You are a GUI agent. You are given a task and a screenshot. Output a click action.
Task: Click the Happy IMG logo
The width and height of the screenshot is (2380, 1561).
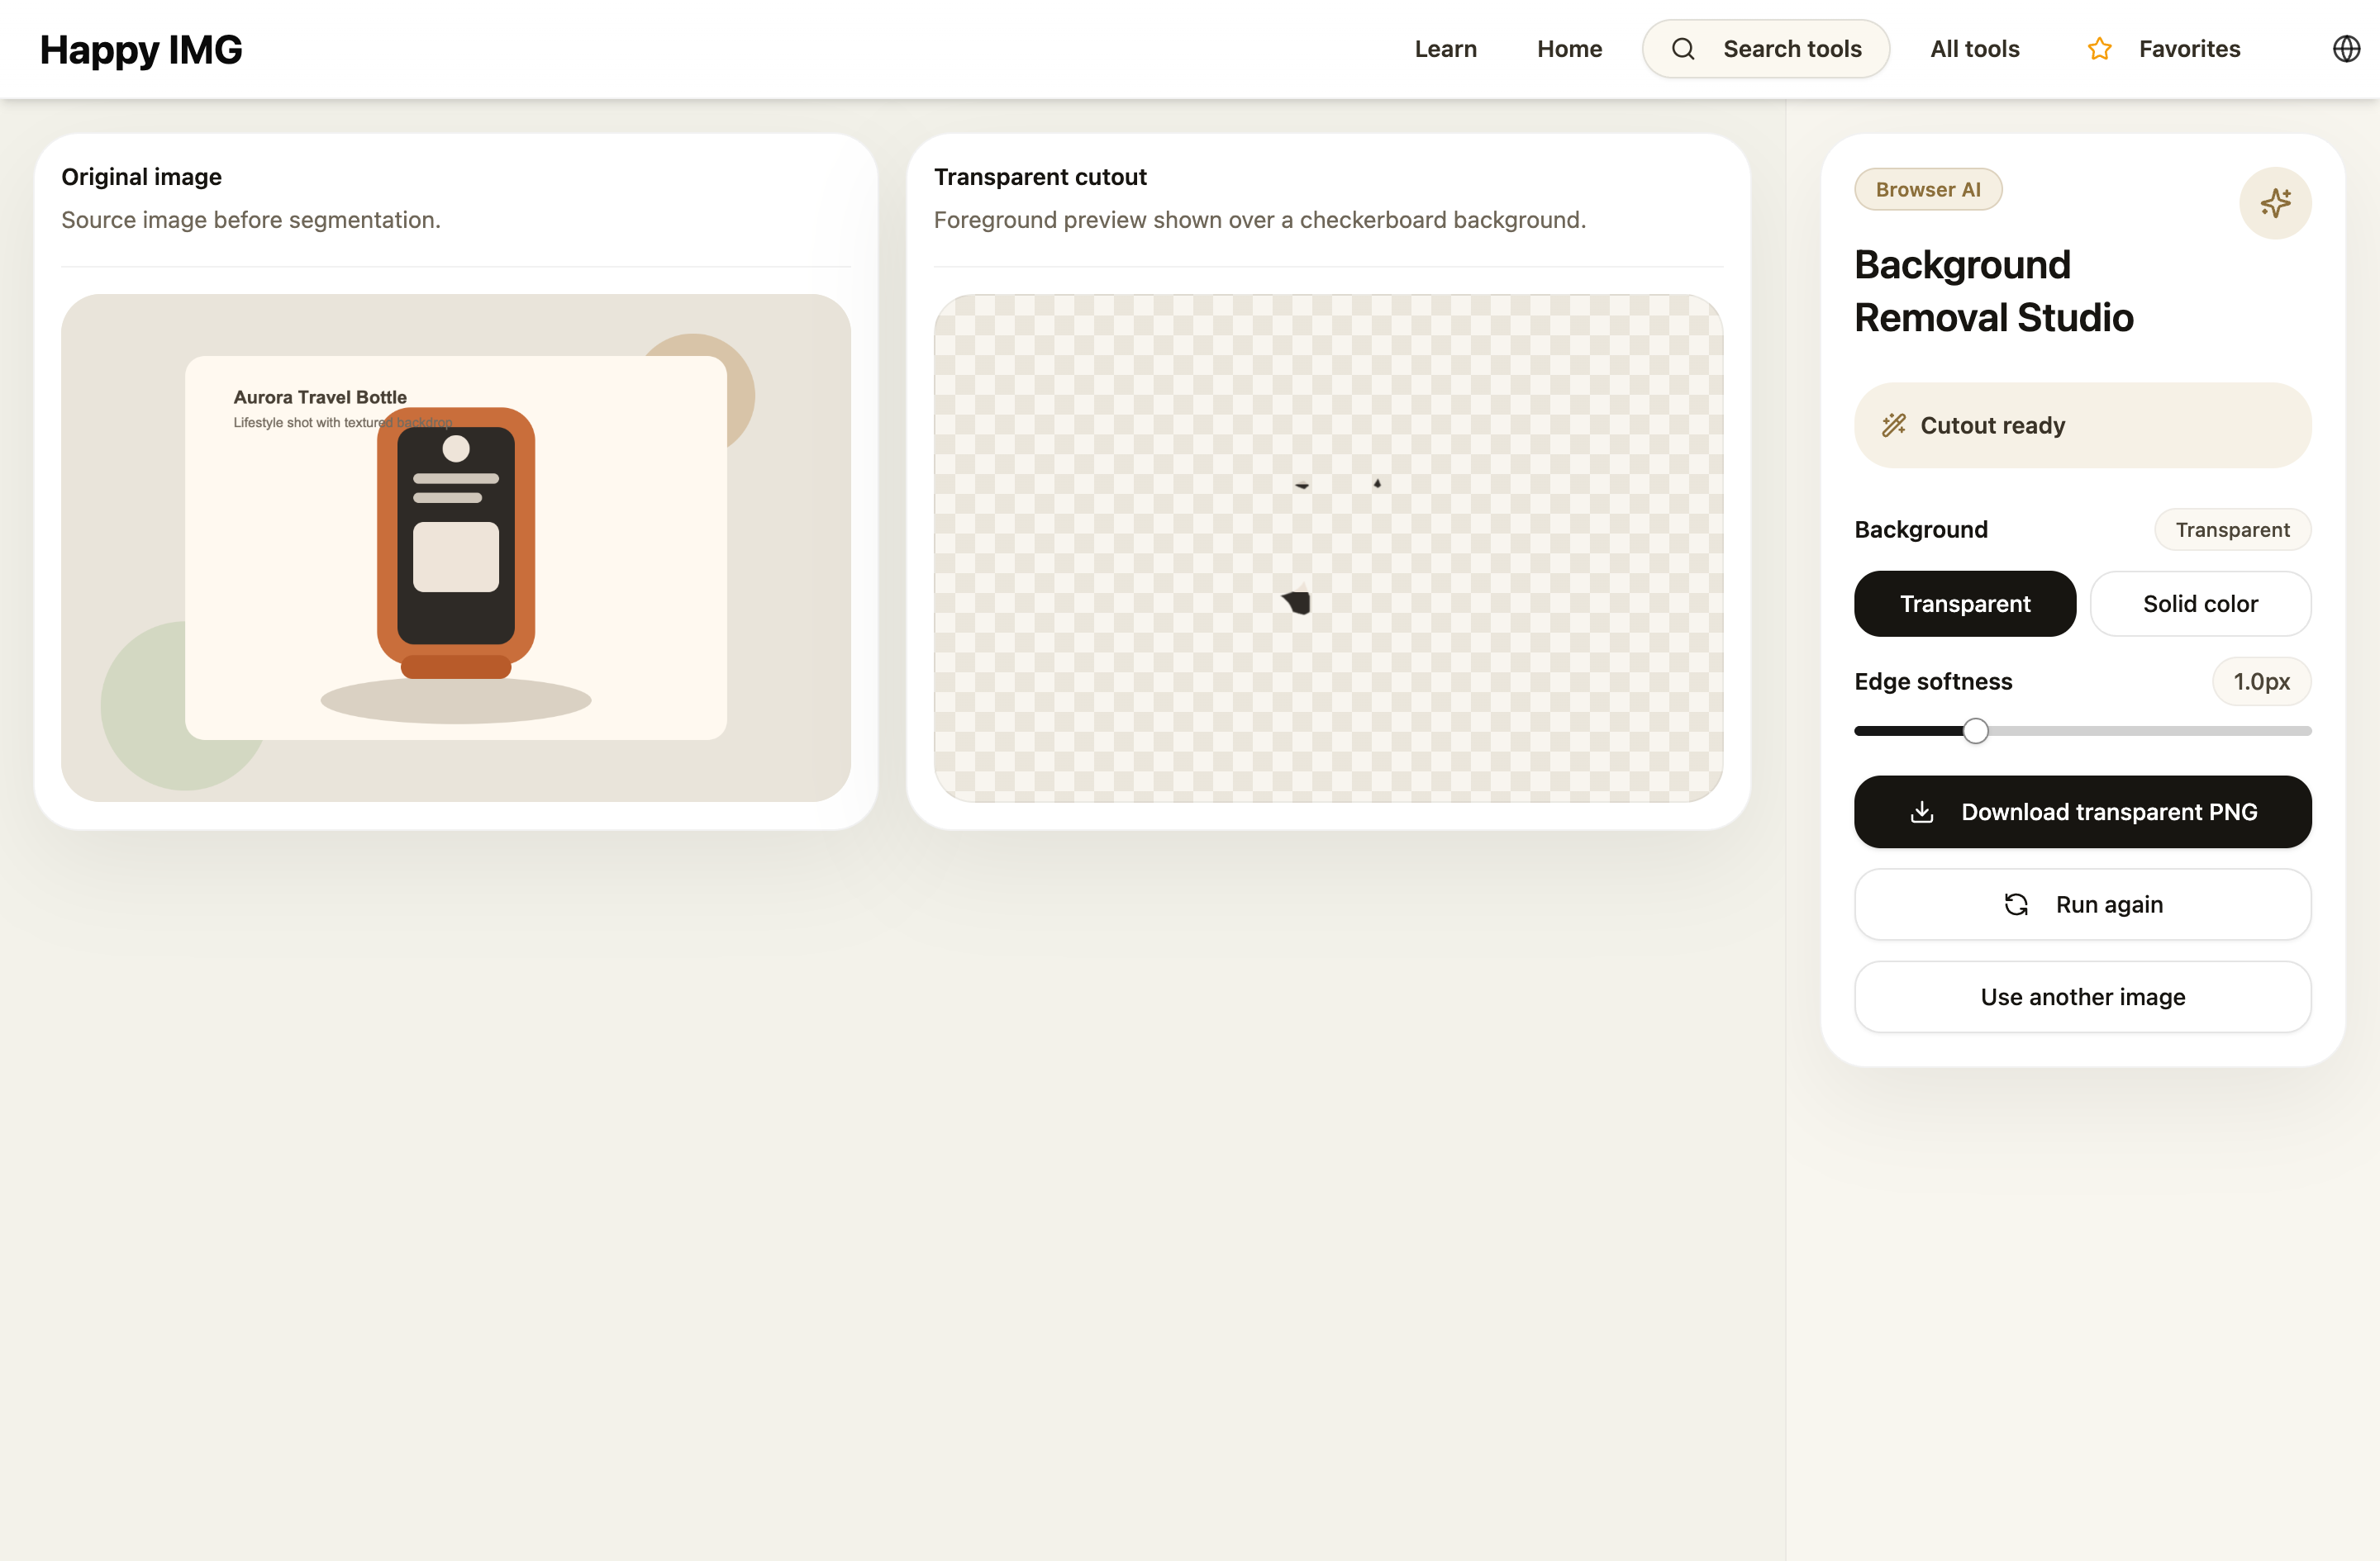141,48
